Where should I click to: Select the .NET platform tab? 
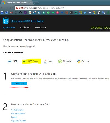click(x=12, y=61)
